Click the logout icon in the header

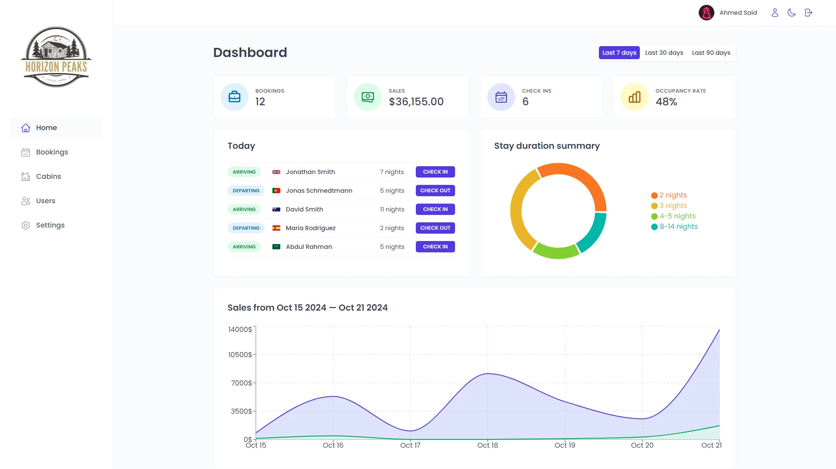(809, 13)
